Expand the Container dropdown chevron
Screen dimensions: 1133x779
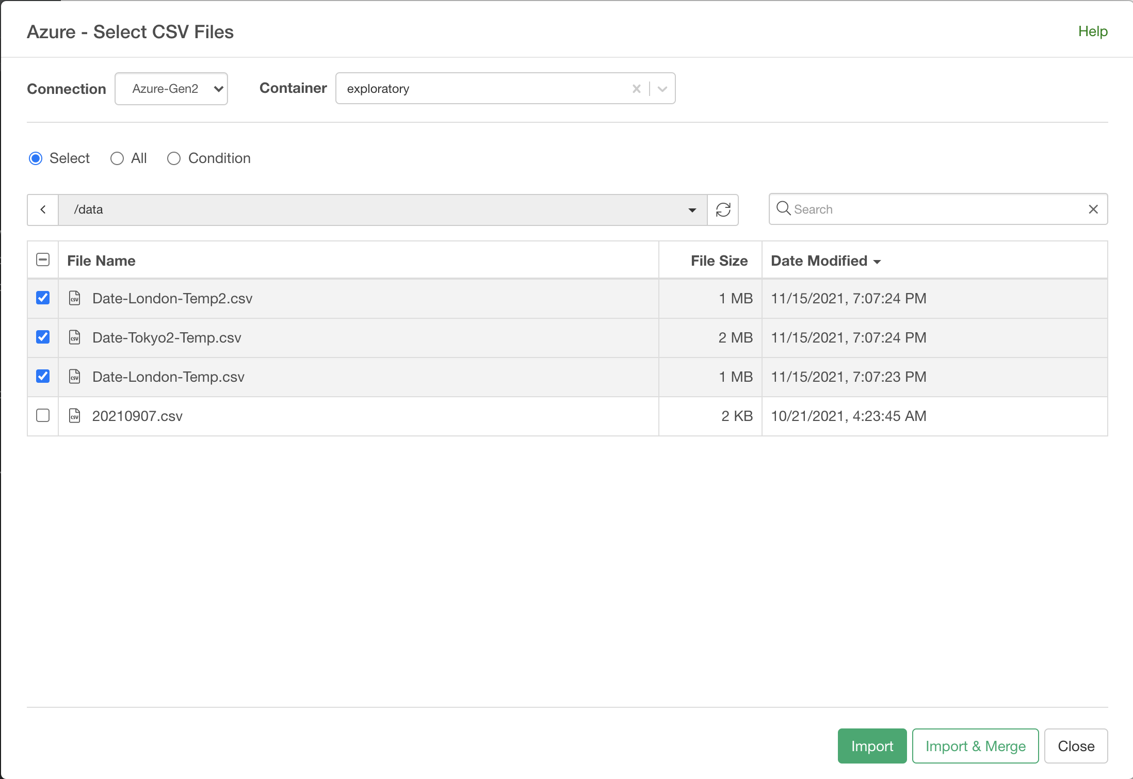click(662, 89)
